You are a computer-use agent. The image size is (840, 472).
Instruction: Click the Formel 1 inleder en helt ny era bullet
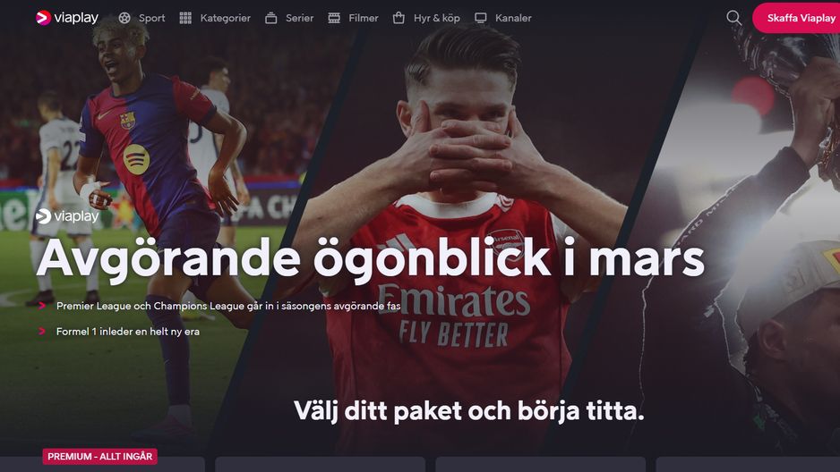(x=127, y=332)
